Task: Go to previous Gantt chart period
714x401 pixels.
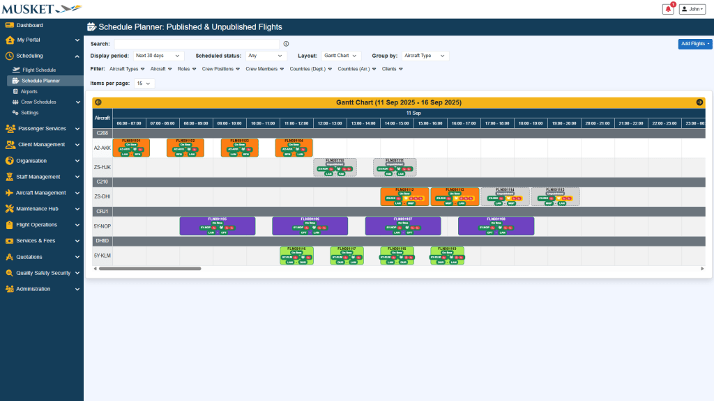Action: (x=98, y=102)
